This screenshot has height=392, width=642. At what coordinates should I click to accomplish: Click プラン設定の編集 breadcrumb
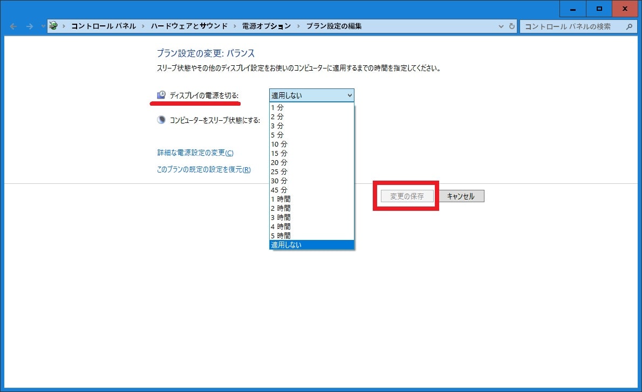334,26
